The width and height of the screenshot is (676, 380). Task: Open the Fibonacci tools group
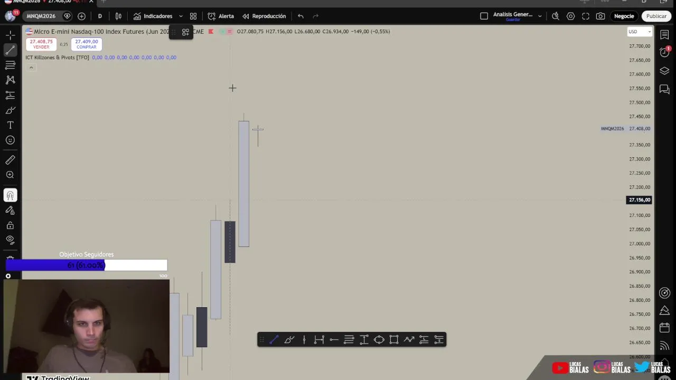tap(10, 65)
